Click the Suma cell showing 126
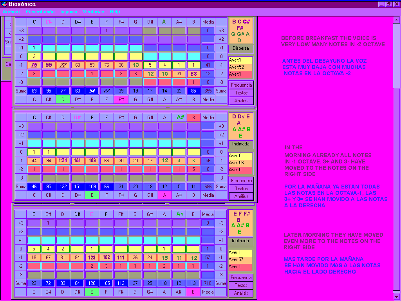This screenshot has height=301, width=401. coord(92,283)
